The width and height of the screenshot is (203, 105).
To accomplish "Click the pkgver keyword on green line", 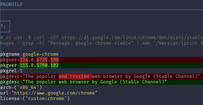I will pyautogui.click(x=9, y=65).
